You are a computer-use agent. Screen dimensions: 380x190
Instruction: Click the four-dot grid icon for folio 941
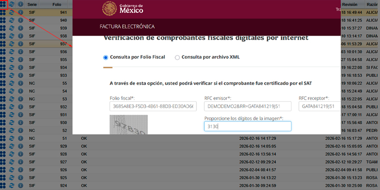pyautogui.click(x=3, y=13)
